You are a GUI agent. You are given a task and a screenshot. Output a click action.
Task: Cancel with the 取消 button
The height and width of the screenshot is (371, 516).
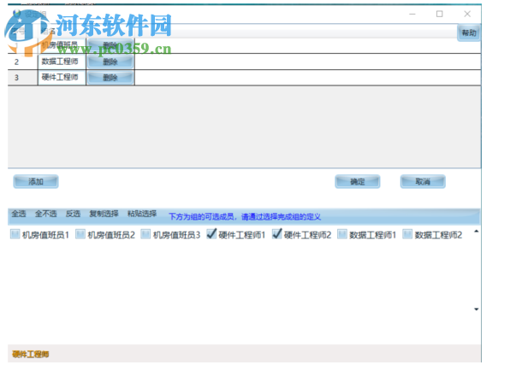pos(423,181)
